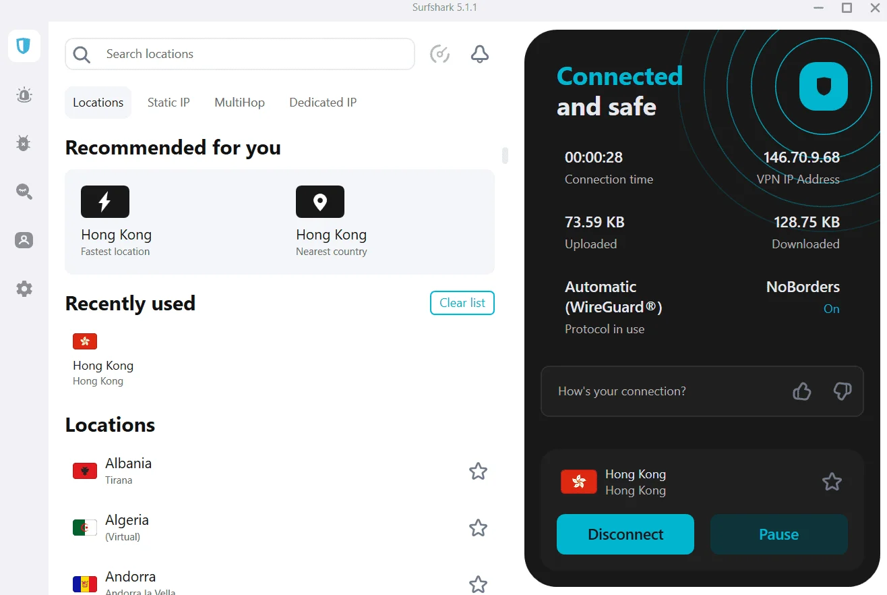Image resolution: width=887 pixels, height=595 pixels.
Task: Switch to the Static IP tab
Action: click(x=169, y=103)
